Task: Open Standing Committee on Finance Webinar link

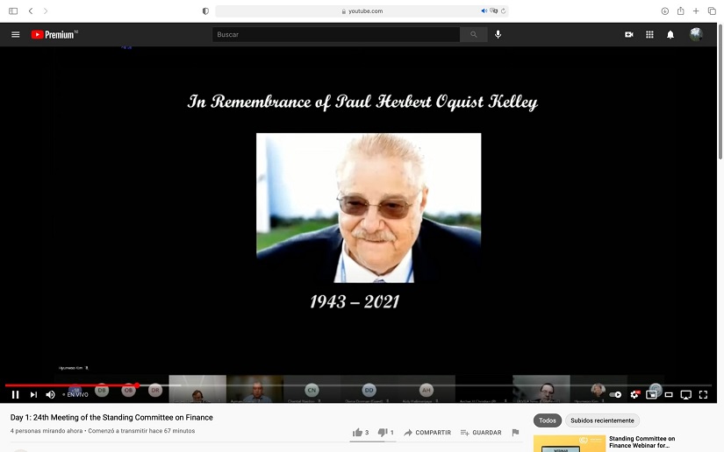Action: 642,441
